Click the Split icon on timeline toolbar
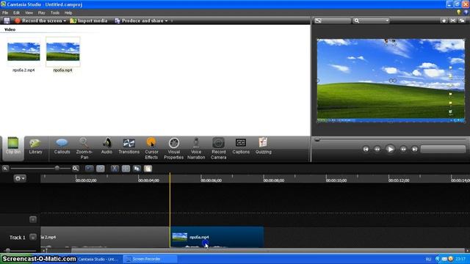Screen dimensions: 470x264 click(126, 169)
